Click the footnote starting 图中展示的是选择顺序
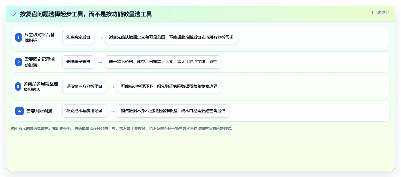 [x=123, y=129]
